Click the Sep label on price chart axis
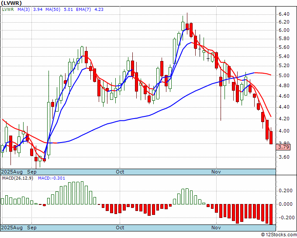The width and height of the screenshot is (297, 238). (32, 172)
